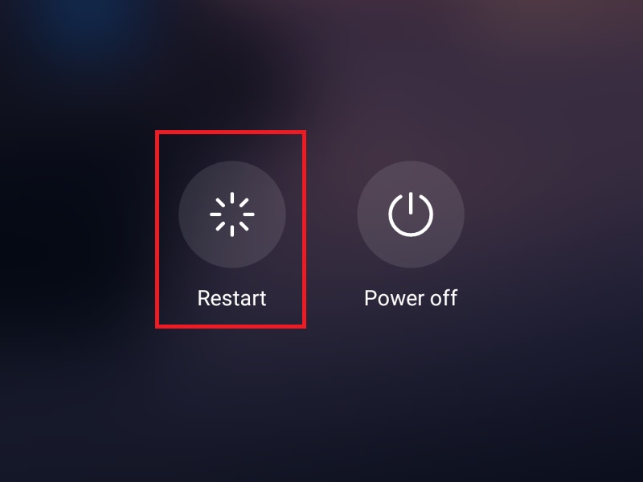The width and height of the screenshot is (643, 482).
Task: Tap the Restart spinner icon
Action: (x=232, y=214)
